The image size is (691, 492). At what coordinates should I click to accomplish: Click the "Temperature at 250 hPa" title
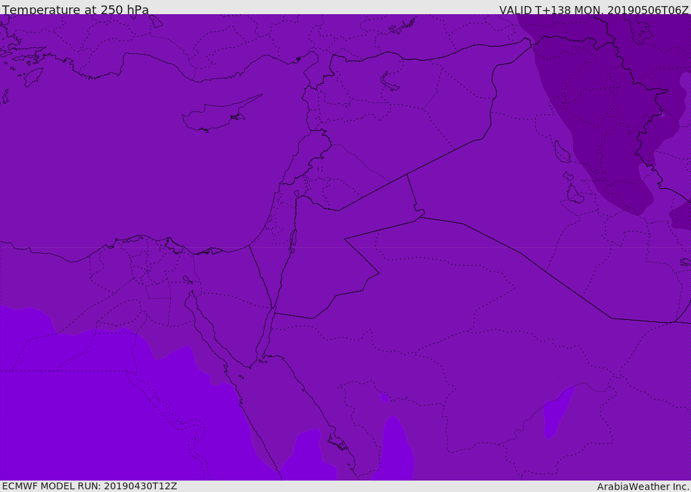pyautogui.click(x=76, y=9)
